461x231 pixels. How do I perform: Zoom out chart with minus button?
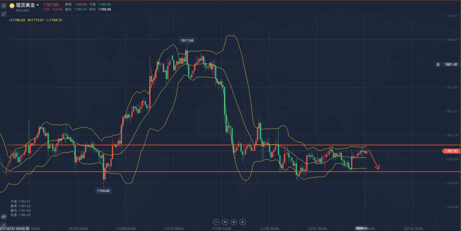(x=216, y=222)
